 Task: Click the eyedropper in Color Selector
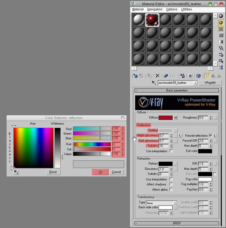[x=16, y=172]
